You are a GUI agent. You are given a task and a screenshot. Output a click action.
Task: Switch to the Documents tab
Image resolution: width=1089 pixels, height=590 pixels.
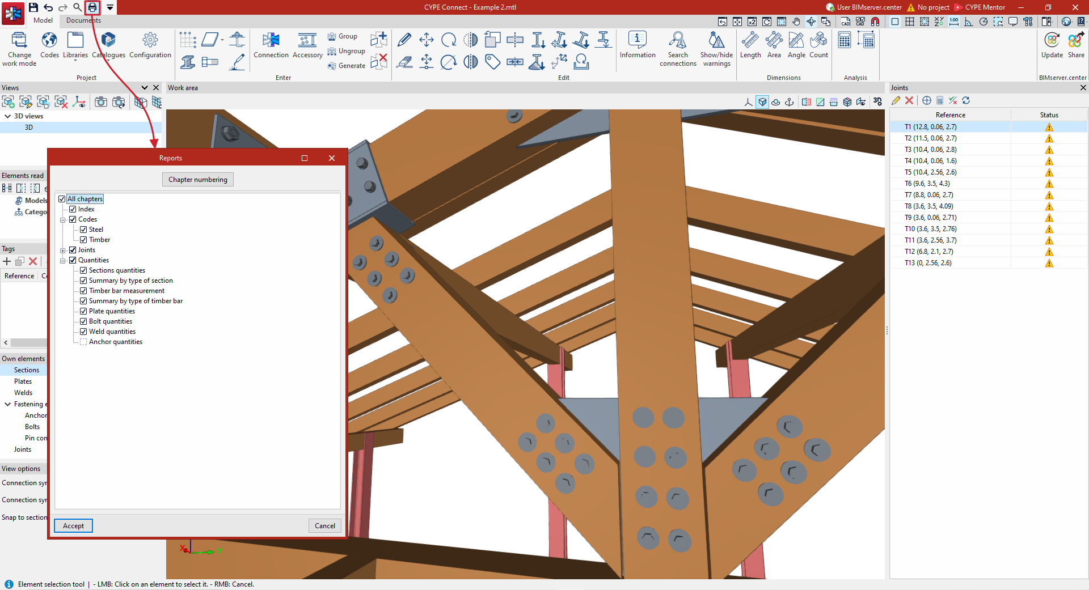pos(83,20)
